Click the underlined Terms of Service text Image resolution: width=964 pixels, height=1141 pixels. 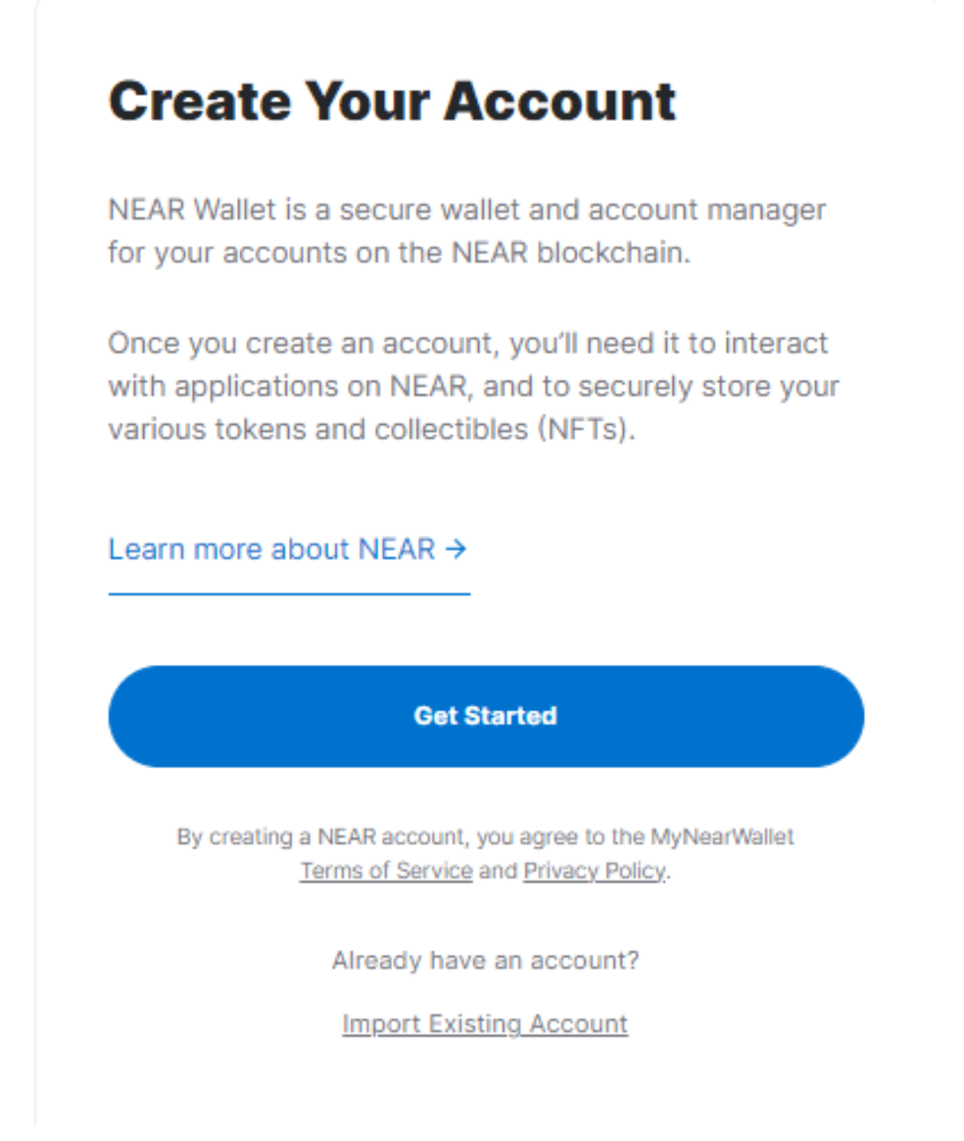(385, 870)
